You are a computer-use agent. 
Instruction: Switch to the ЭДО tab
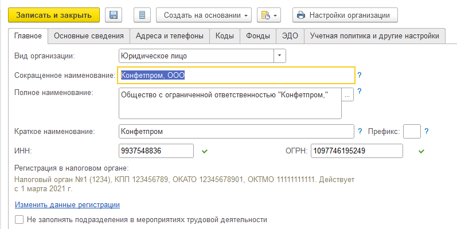pos(290,36)
